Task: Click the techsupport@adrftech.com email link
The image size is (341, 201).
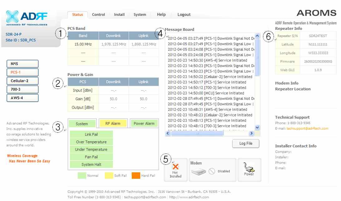Action: [307, 129]
